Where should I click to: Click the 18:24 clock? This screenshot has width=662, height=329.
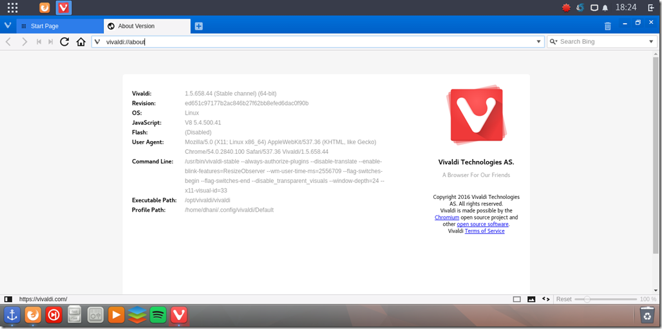point(626,8)
